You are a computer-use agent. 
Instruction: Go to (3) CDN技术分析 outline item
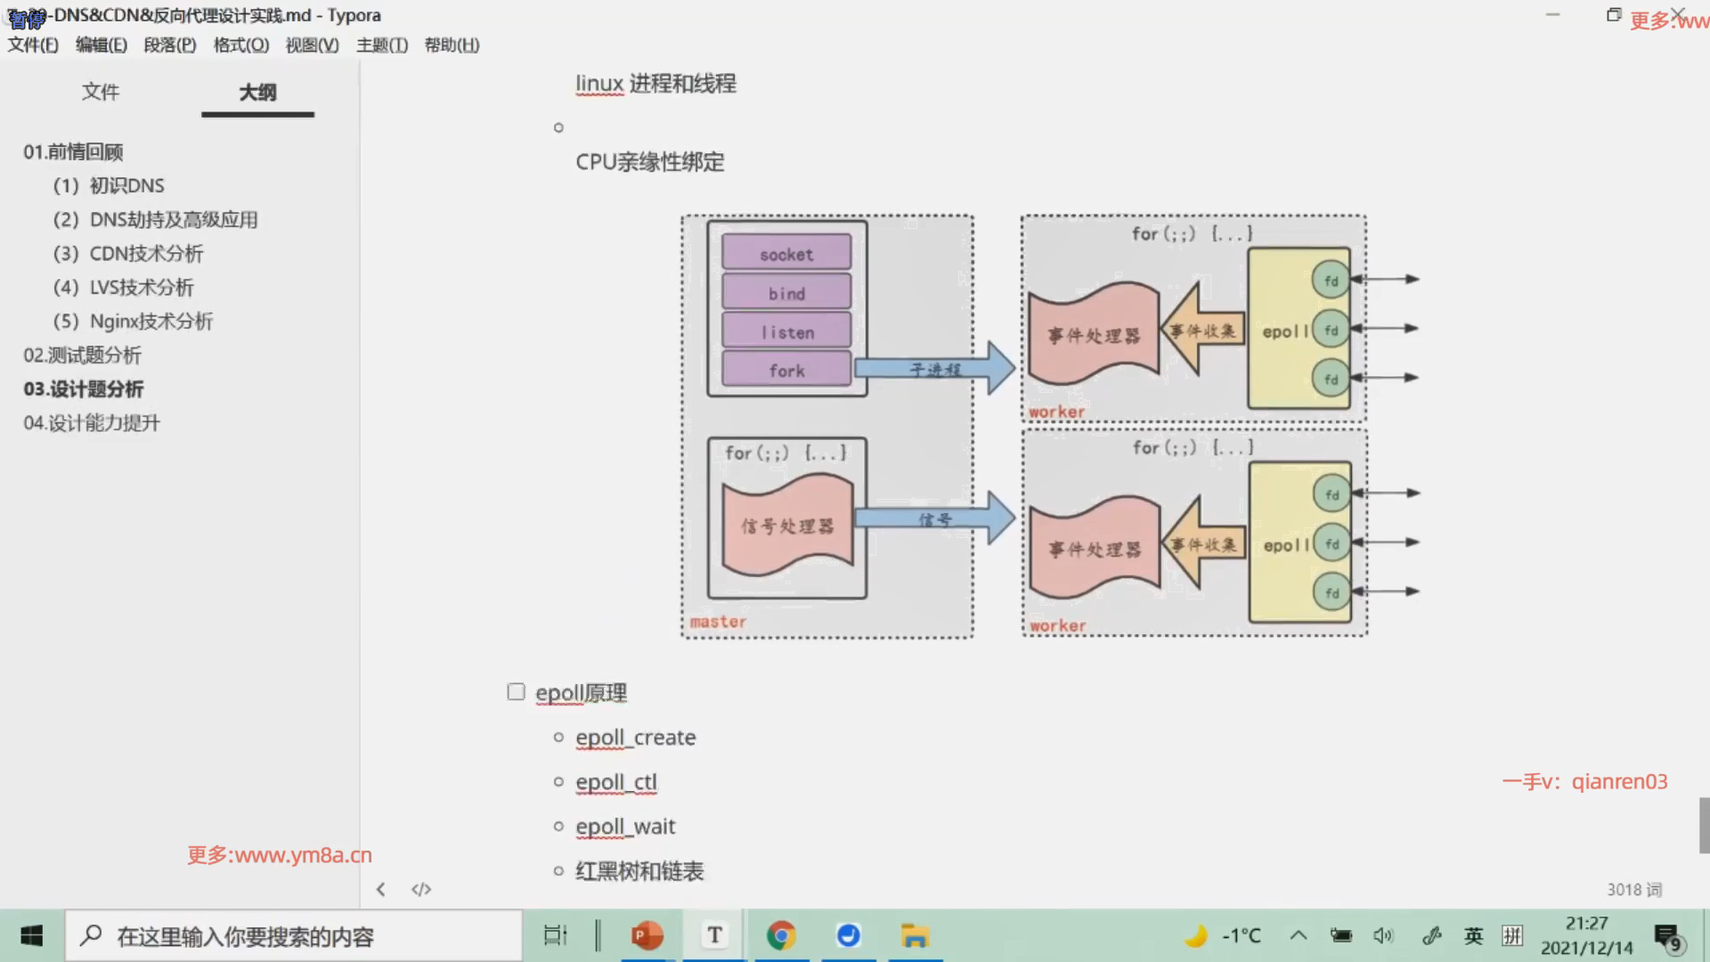(x=128, y=254)
